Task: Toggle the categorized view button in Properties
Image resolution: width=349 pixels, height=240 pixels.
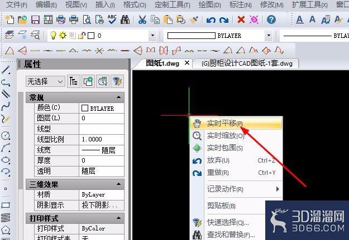Action: [x=74, y=81]
